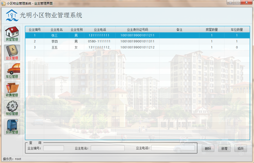Image resolution: width=254 pixels, height=163 pixels.
Task: Open 报修管理 repair management gear icon
Action: tap(12, 108)
